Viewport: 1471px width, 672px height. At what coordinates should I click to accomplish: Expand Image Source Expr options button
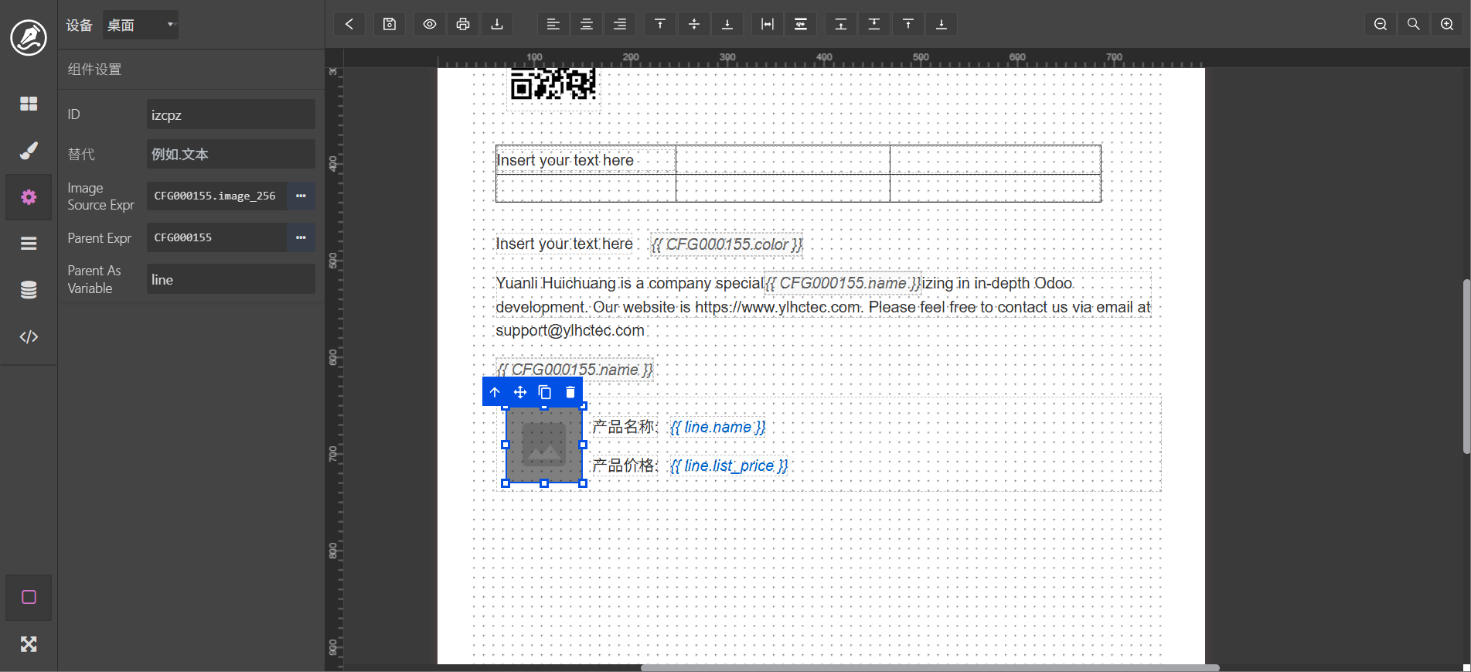coord(301,196)
